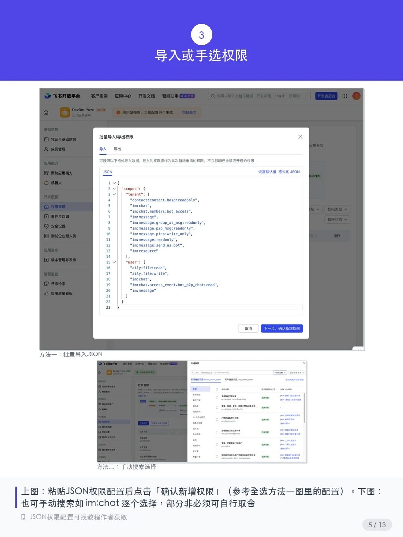
Task: Close the 批量导入/导出权限 dialog with X
Action: pyautogui.click(x=300, y=137)
